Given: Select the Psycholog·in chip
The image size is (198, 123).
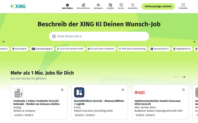Looking at the screenshot, I should click(19, 49).
